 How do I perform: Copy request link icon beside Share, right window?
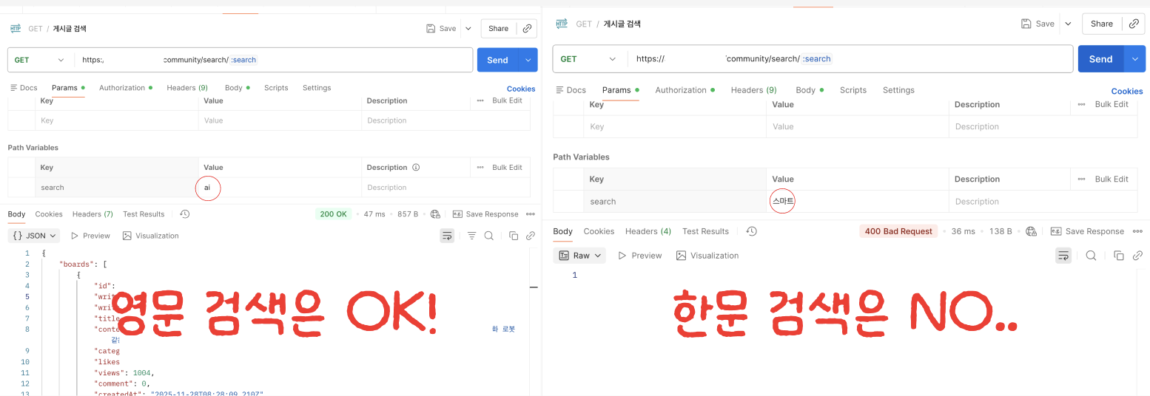click(1134, 24)
